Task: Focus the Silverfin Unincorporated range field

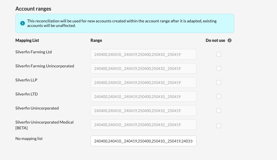Action: pos(143,110)
